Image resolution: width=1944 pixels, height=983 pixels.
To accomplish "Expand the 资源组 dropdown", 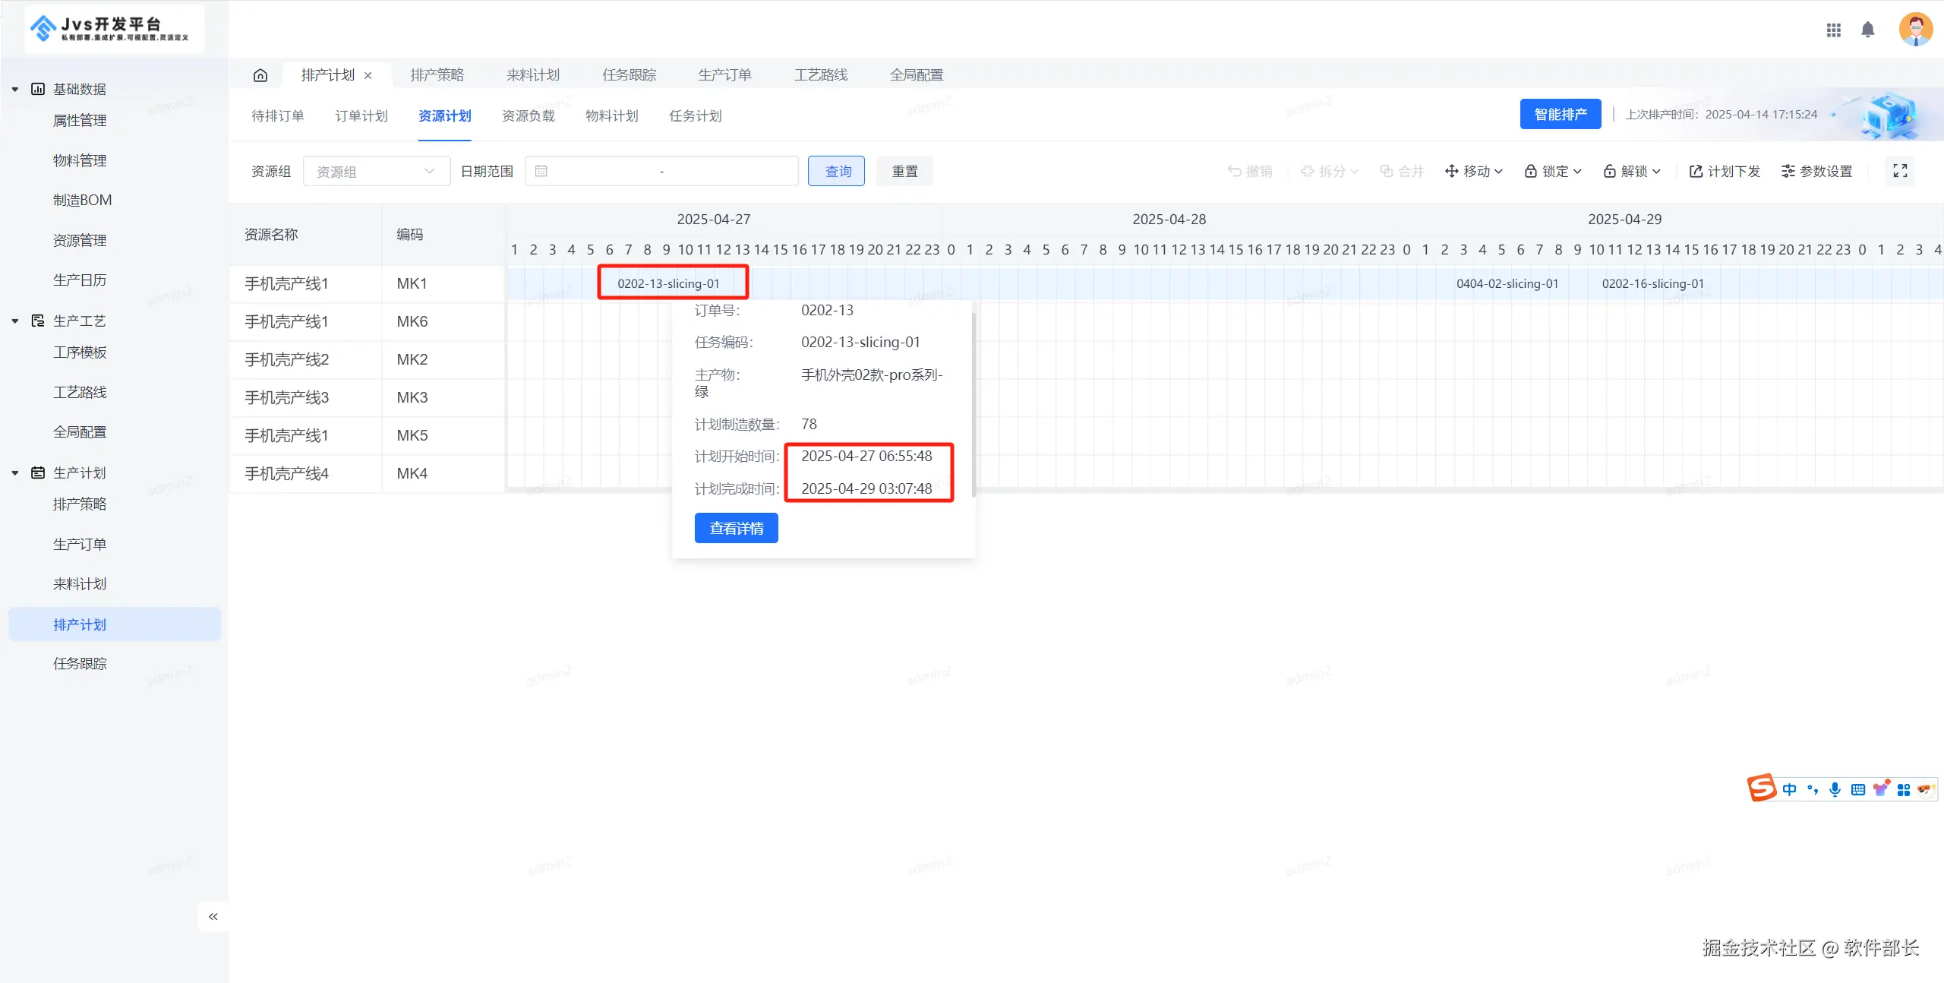I will [376, 171].
